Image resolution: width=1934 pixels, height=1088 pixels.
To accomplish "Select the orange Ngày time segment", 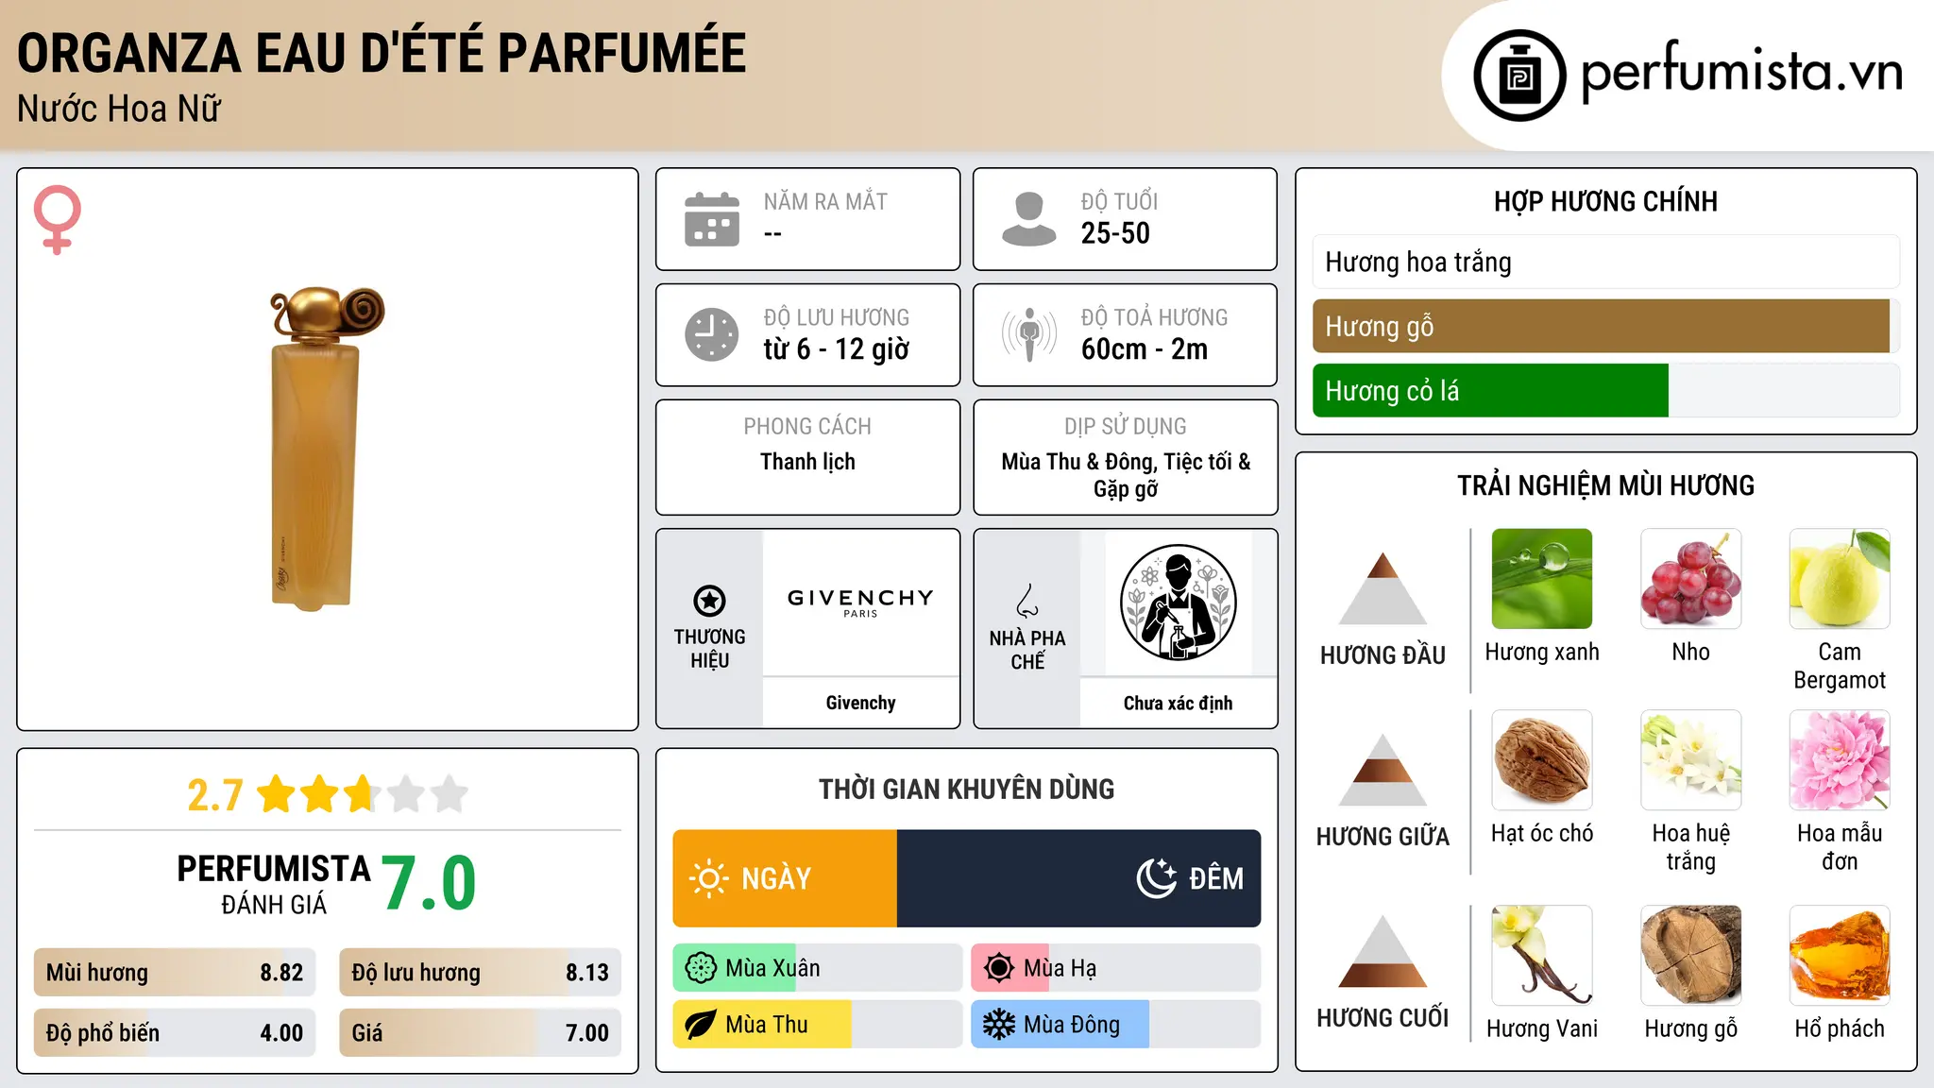I will (x=785, y=878).
